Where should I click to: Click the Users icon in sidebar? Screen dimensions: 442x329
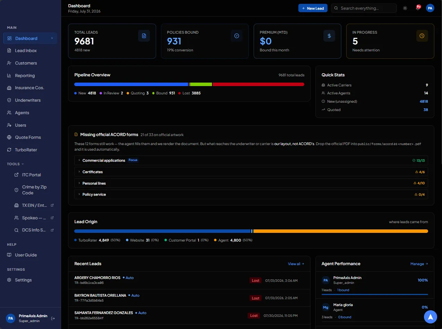point(9,125)
